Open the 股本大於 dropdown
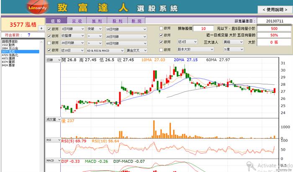The height and width of the screenshot is (172, 293). [195, 49]
